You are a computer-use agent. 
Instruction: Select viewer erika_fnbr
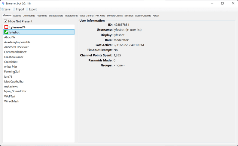pyautogui.click(x=39, y=67)
